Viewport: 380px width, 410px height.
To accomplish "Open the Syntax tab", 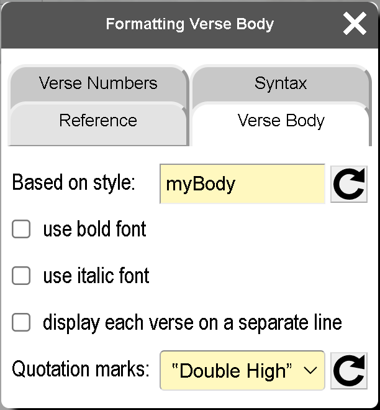I will [x=281, y=83].
